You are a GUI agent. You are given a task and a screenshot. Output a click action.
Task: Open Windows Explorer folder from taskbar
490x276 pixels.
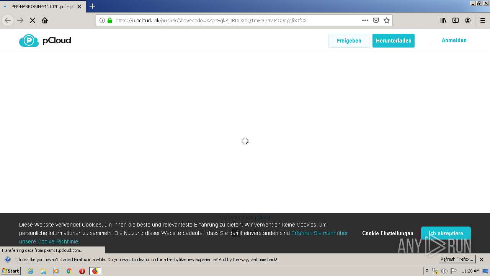pyautogui.click(x=43, y=271)
